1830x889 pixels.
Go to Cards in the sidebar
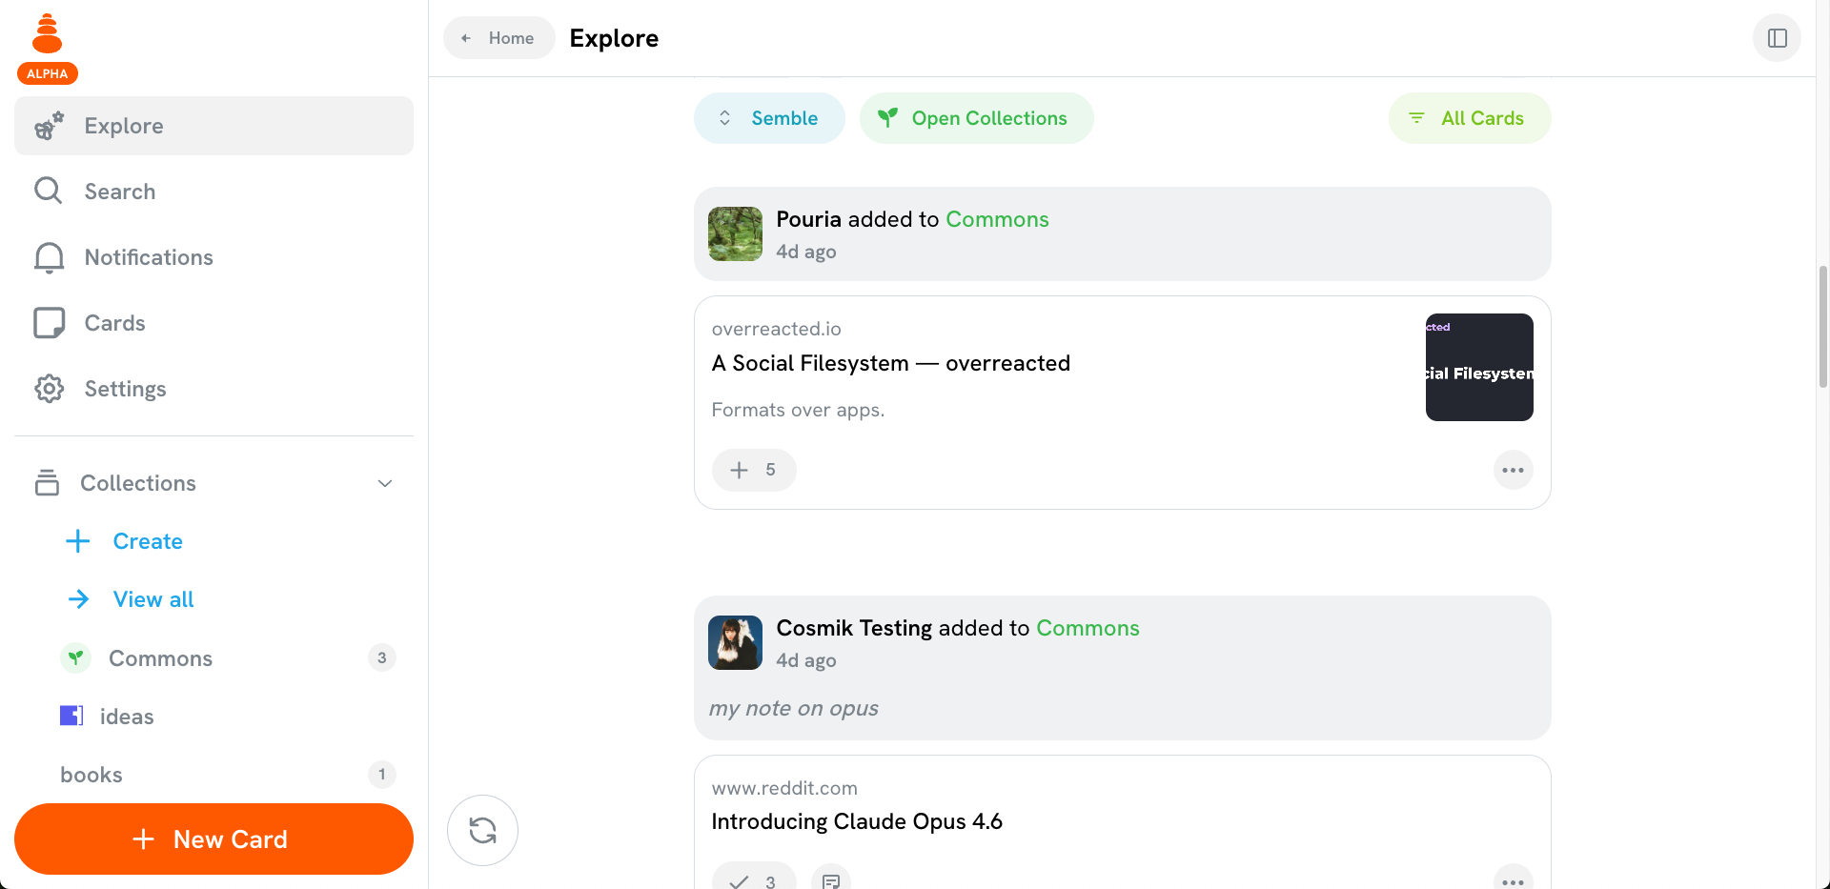114,323
